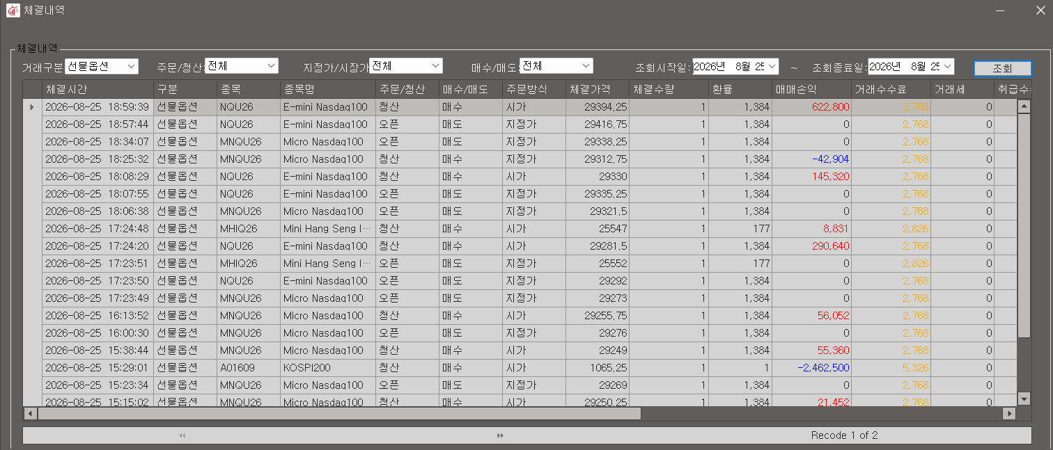1053x450 pixels.
Task: Select the MHIQ26 row at 17:24:48
Action: 520,229
